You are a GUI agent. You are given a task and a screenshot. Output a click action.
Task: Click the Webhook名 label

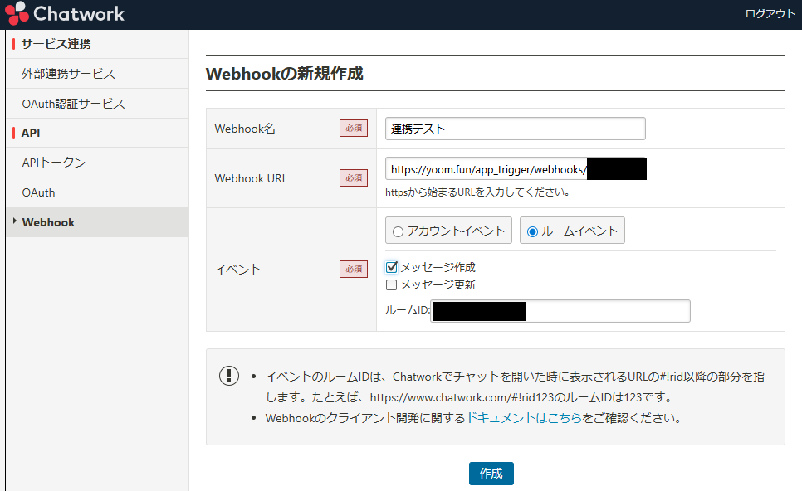point(245,129)
